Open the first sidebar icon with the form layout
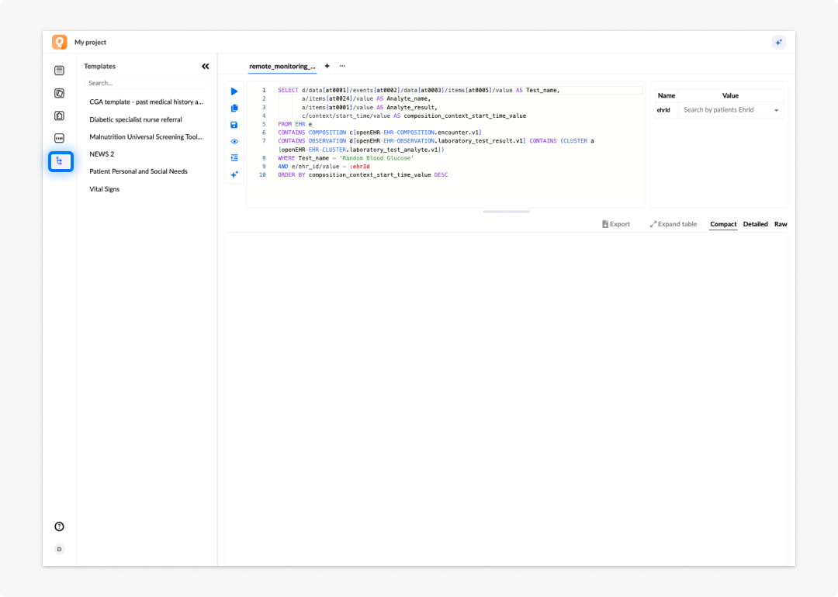Image resolution: width=838 pixels, height=597 pixels. (59, 71)
